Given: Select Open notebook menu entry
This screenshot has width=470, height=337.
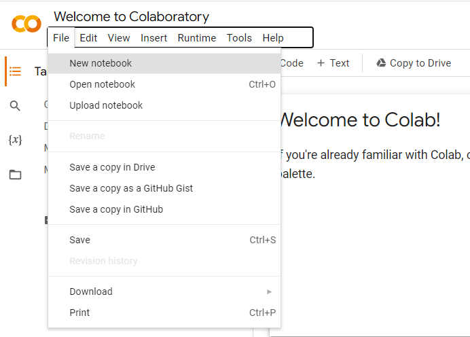Looking at the screenshot, I should [164, 84].
